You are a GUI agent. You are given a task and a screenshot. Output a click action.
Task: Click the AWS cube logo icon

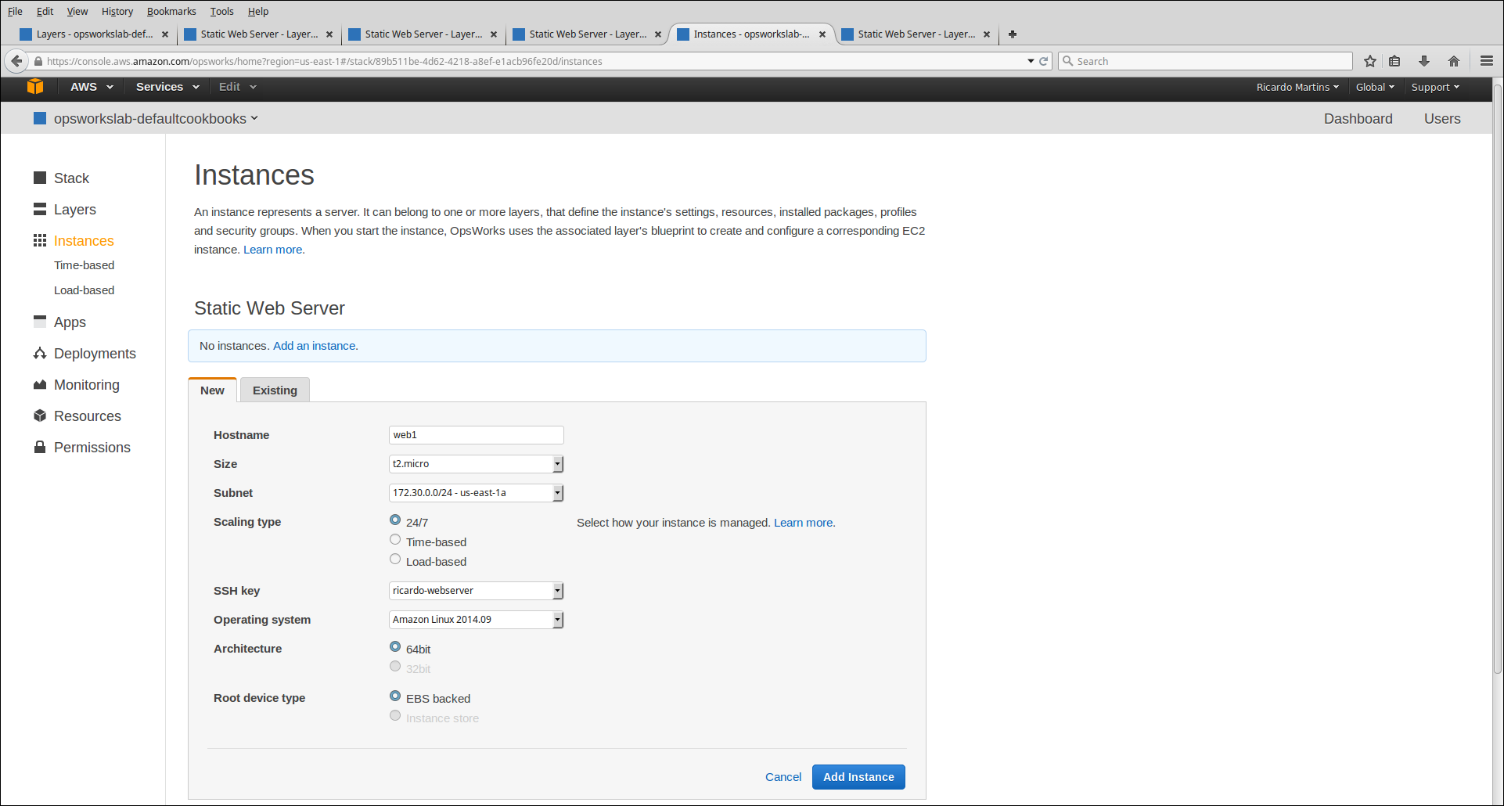[35, 87]
